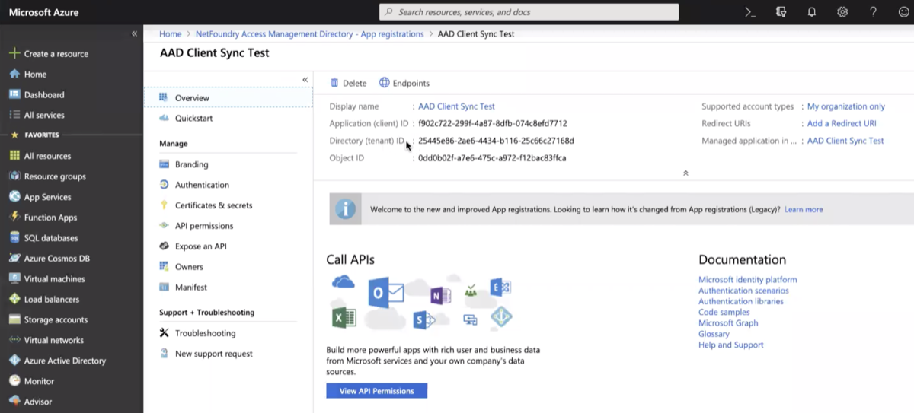914x413 pixels.
Task: Click the Object ID value
Action: click(x=492, y=158)
